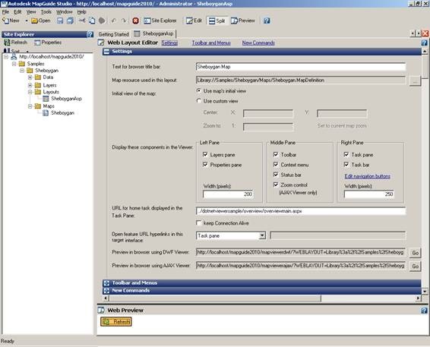430x347 pixels.
Task: Click the Web Preview help icon
Action: [x=424, y=311]
